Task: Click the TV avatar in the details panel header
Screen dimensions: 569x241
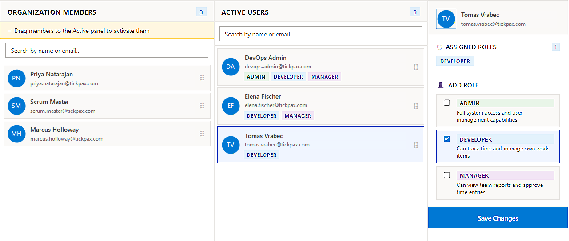Action: coord(446,19)
